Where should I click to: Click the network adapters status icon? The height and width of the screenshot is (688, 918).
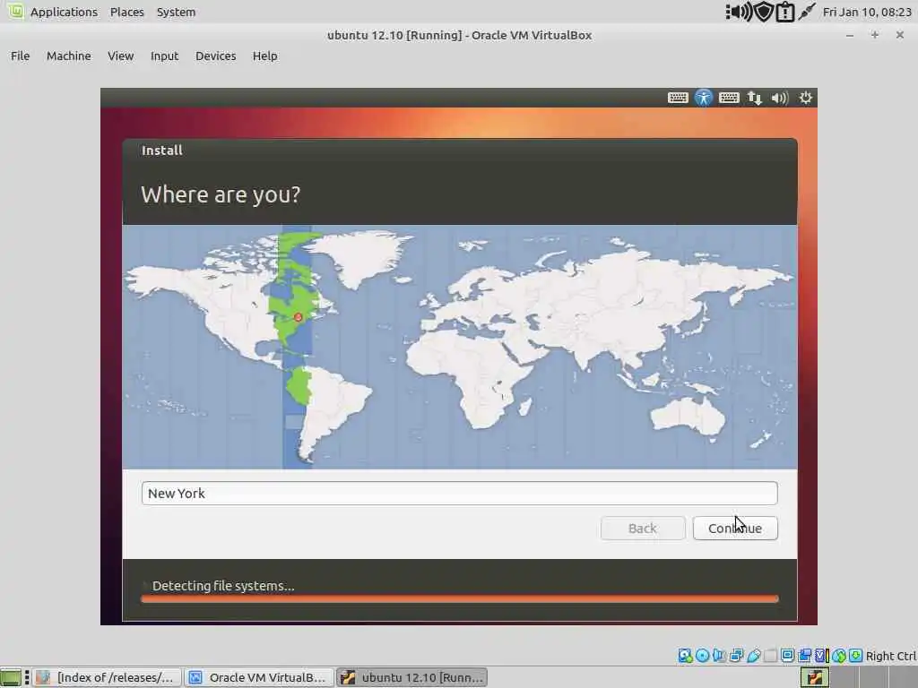(737, 655)
